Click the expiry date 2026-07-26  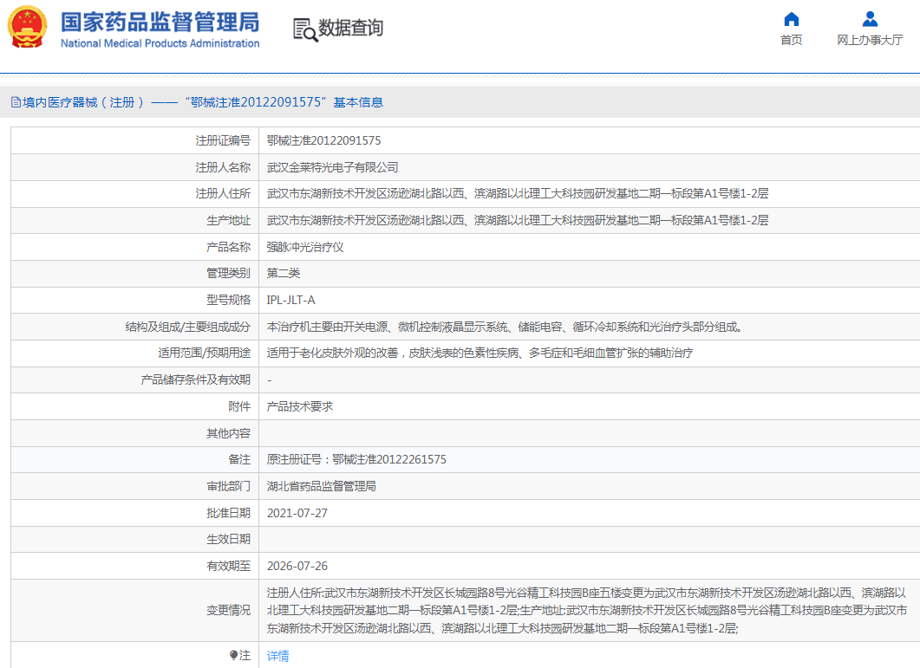pos(297,566)
